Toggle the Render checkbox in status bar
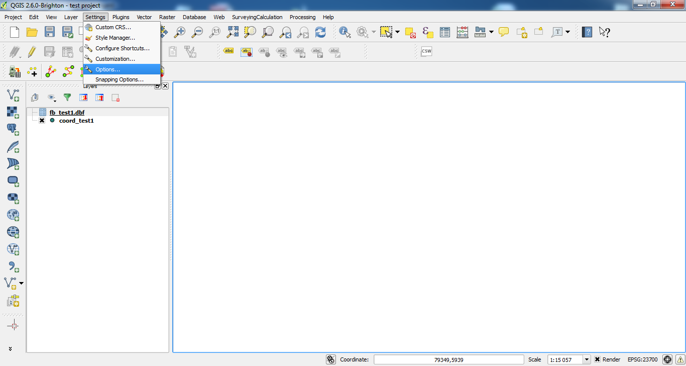686x366 pixels. point(598,359)
